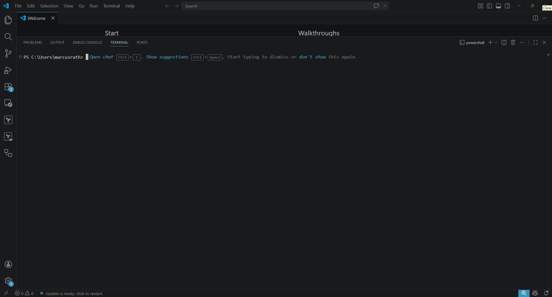Click the PS C:\Users\marcusrath> prompt

(x=54, y=57)
